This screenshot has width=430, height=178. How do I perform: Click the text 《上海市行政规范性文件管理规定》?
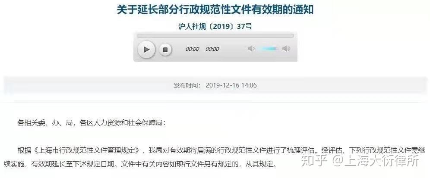pyautogui.click(x=88, y=150)
